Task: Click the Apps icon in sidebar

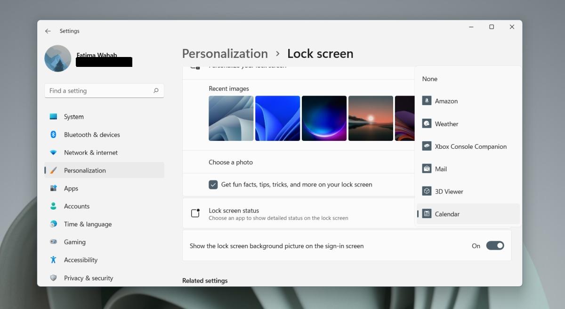Action: 53,188
